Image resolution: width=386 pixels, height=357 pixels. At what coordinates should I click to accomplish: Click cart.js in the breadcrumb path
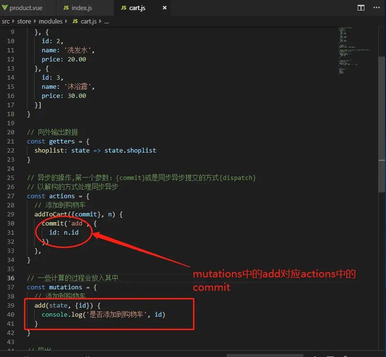click(x=89, y=22)
